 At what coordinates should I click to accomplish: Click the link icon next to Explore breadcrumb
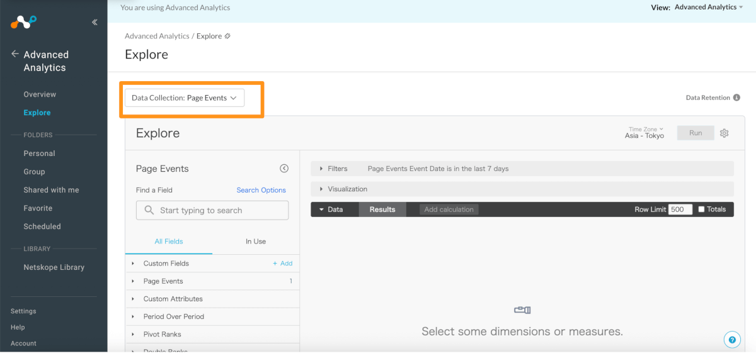coord(227,36)
